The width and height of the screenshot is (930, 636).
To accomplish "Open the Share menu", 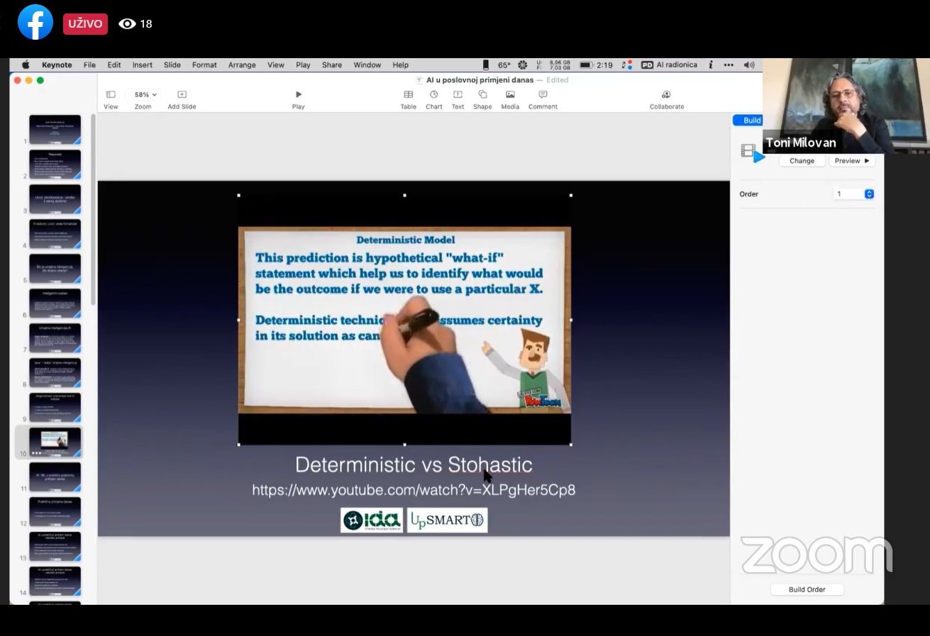I will (x=332, y=65).
